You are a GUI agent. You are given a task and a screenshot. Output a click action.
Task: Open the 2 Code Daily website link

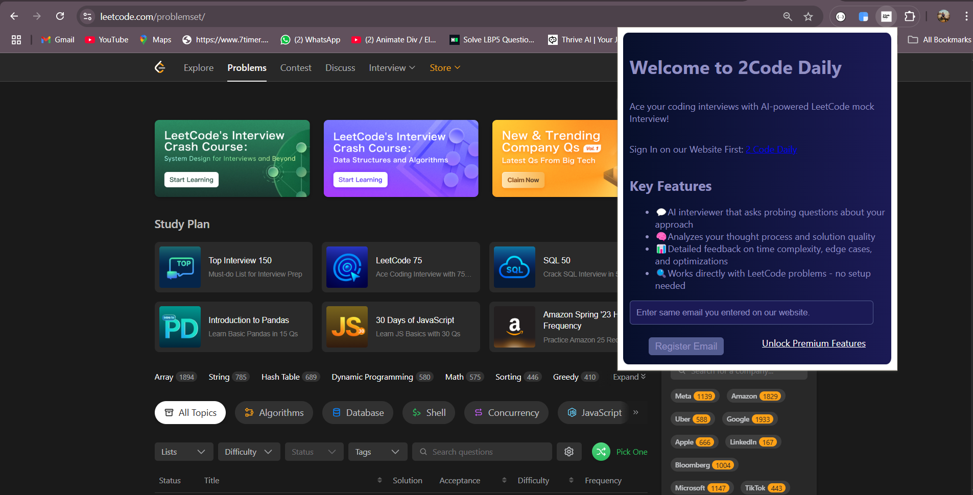(771, 150)
